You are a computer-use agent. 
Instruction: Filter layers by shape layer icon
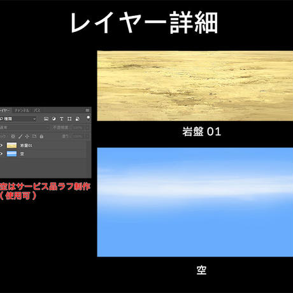(69, 119)
